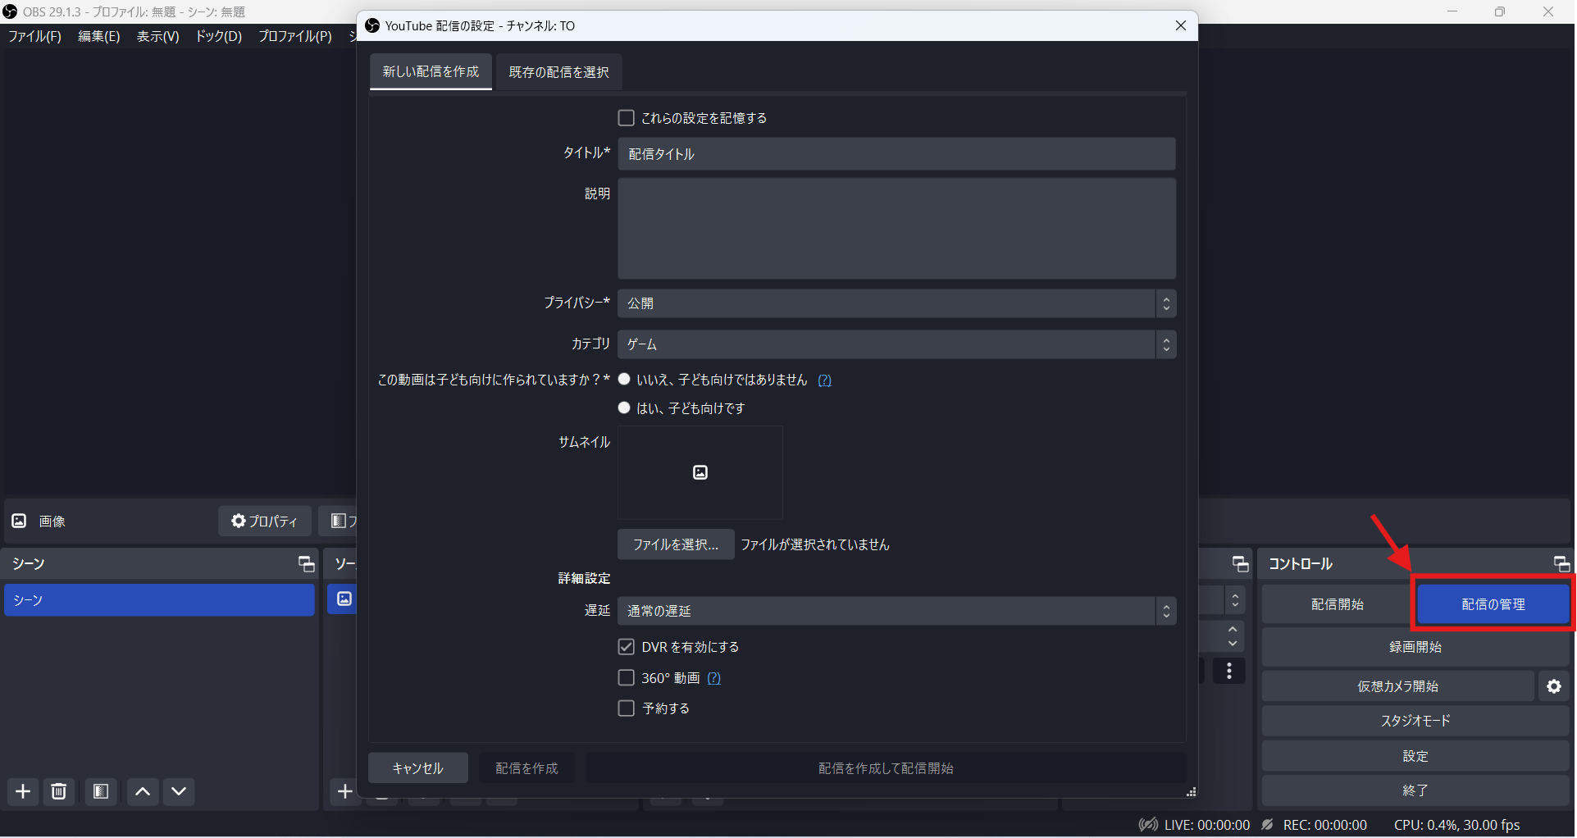
Task: Open プライバシー dropdown showing 公開
Action: coord(896,303)
